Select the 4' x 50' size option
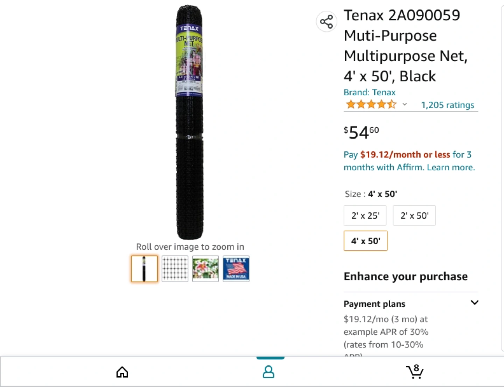The height and width of the screenshot is (387, 504). tap(365, 241)
